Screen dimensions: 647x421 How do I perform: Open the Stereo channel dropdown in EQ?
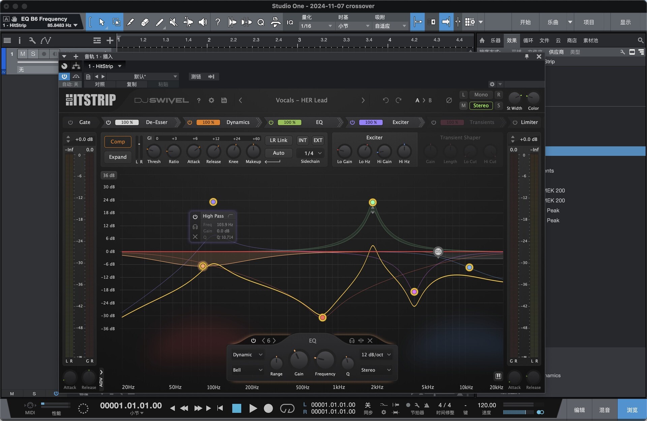point(376,370)
